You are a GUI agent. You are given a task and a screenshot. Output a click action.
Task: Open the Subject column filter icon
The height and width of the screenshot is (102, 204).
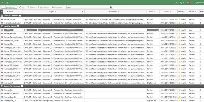82,11
